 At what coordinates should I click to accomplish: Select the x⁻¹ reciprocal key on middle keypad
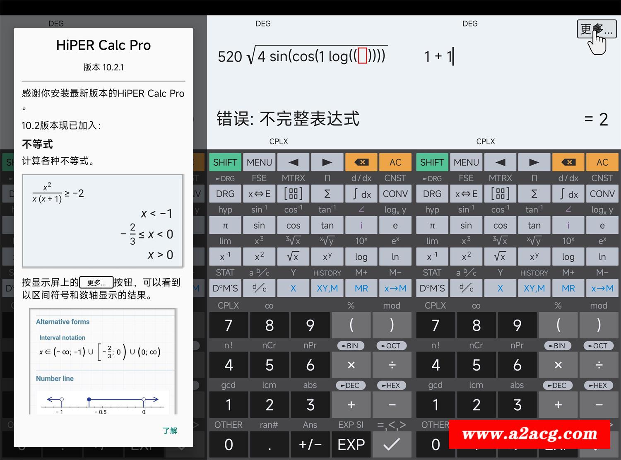click(x=225, y=257)
